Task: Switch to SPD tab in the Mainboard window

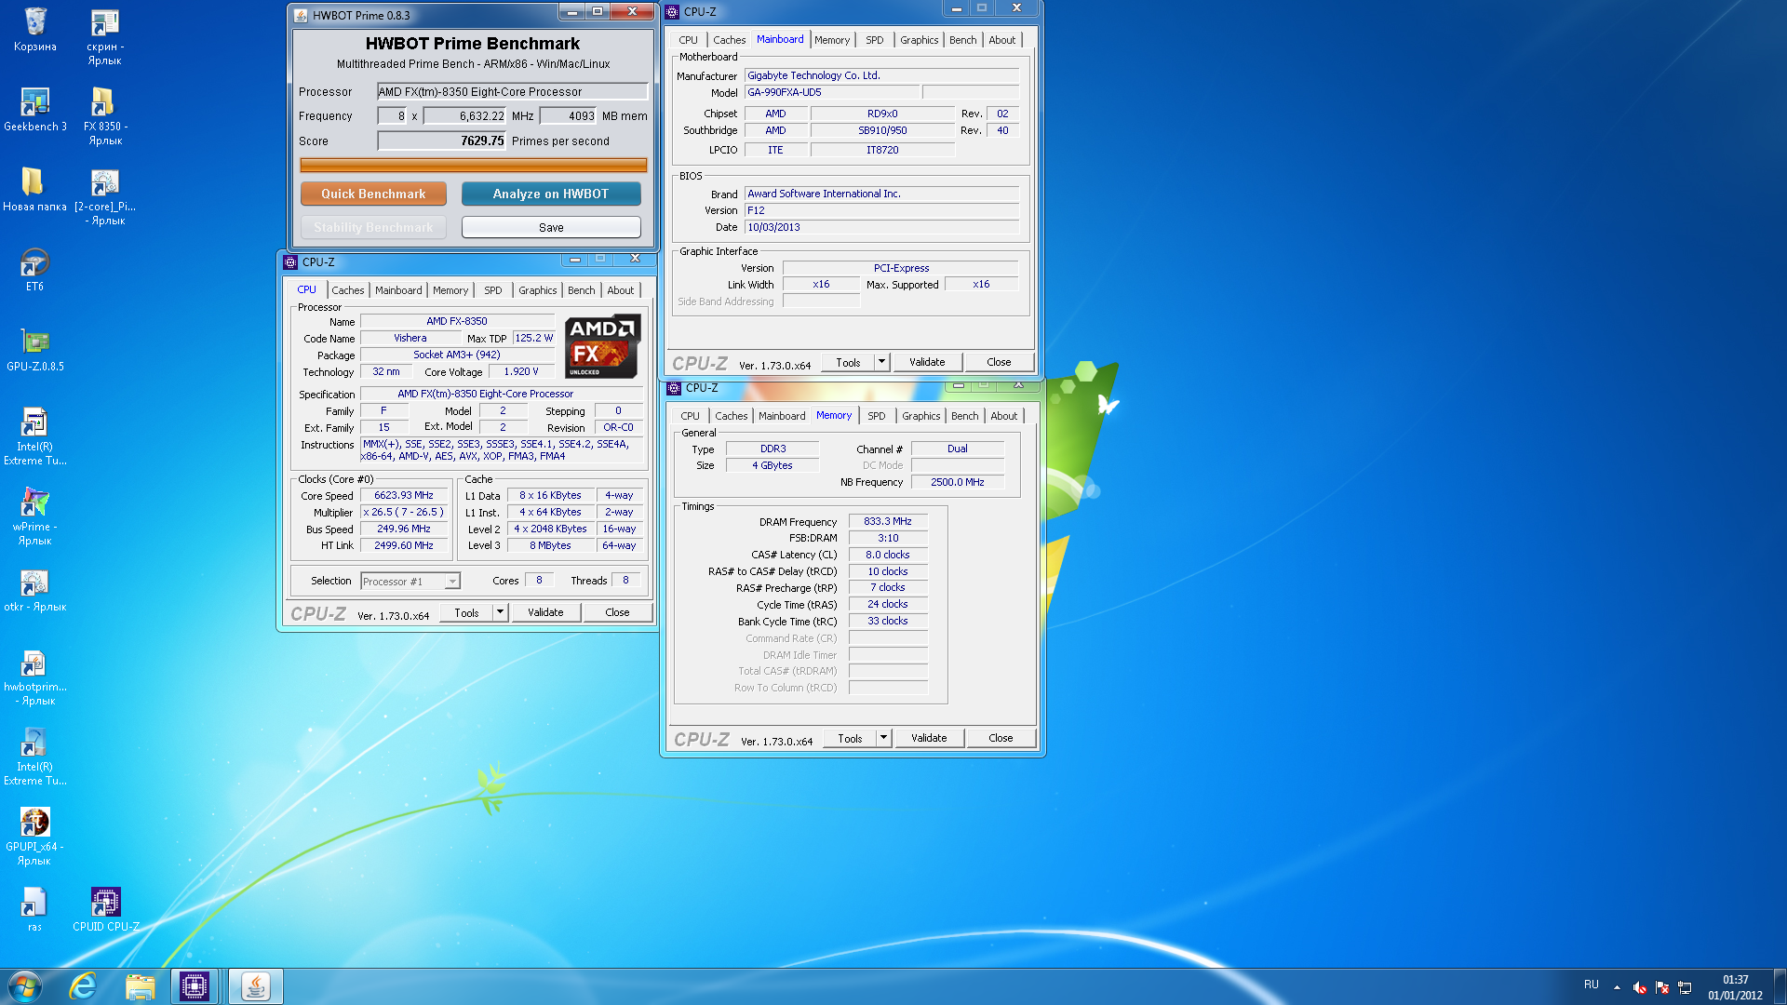Action: point(875,40)
